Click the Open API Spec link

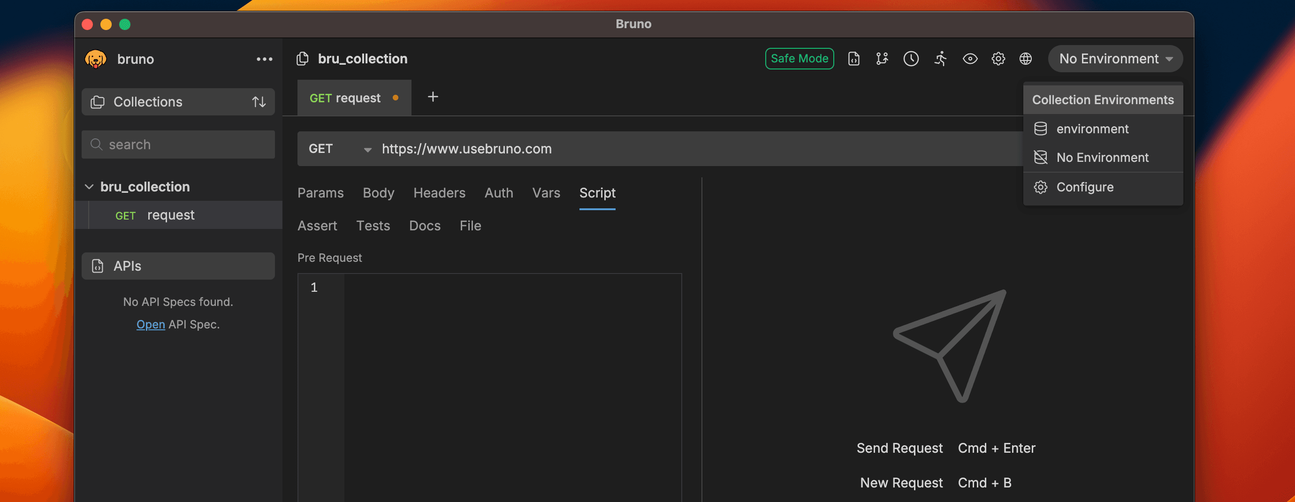[150, 325]
